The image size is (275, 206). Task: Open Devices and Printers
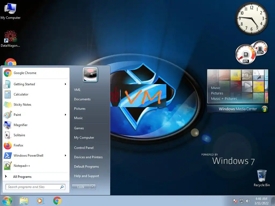click(88, 157)
